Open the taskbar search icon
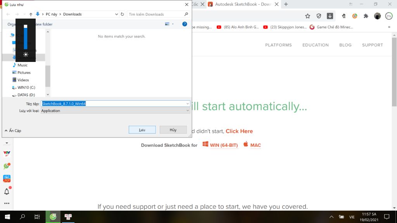397x223 pixels. point(22,217)
